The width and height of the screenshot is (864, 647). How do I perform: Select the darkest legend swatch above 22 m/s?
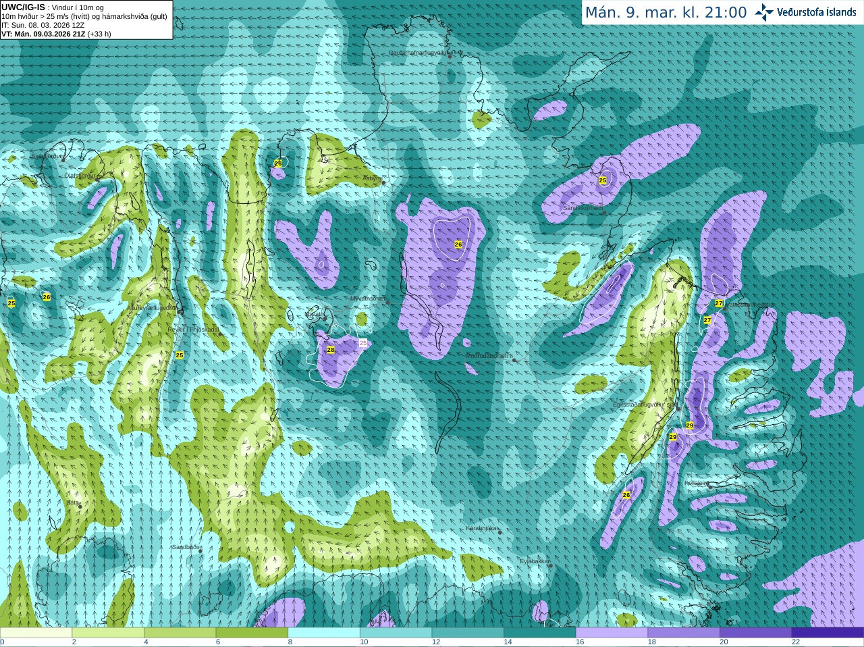(x=828, y=632)
